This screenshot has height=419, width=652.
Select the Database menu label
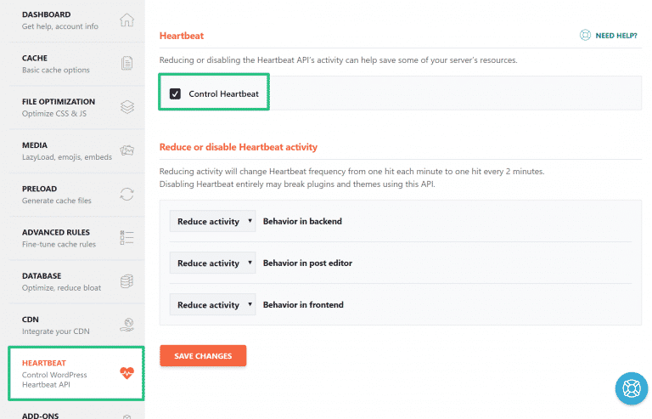[42, 276]
